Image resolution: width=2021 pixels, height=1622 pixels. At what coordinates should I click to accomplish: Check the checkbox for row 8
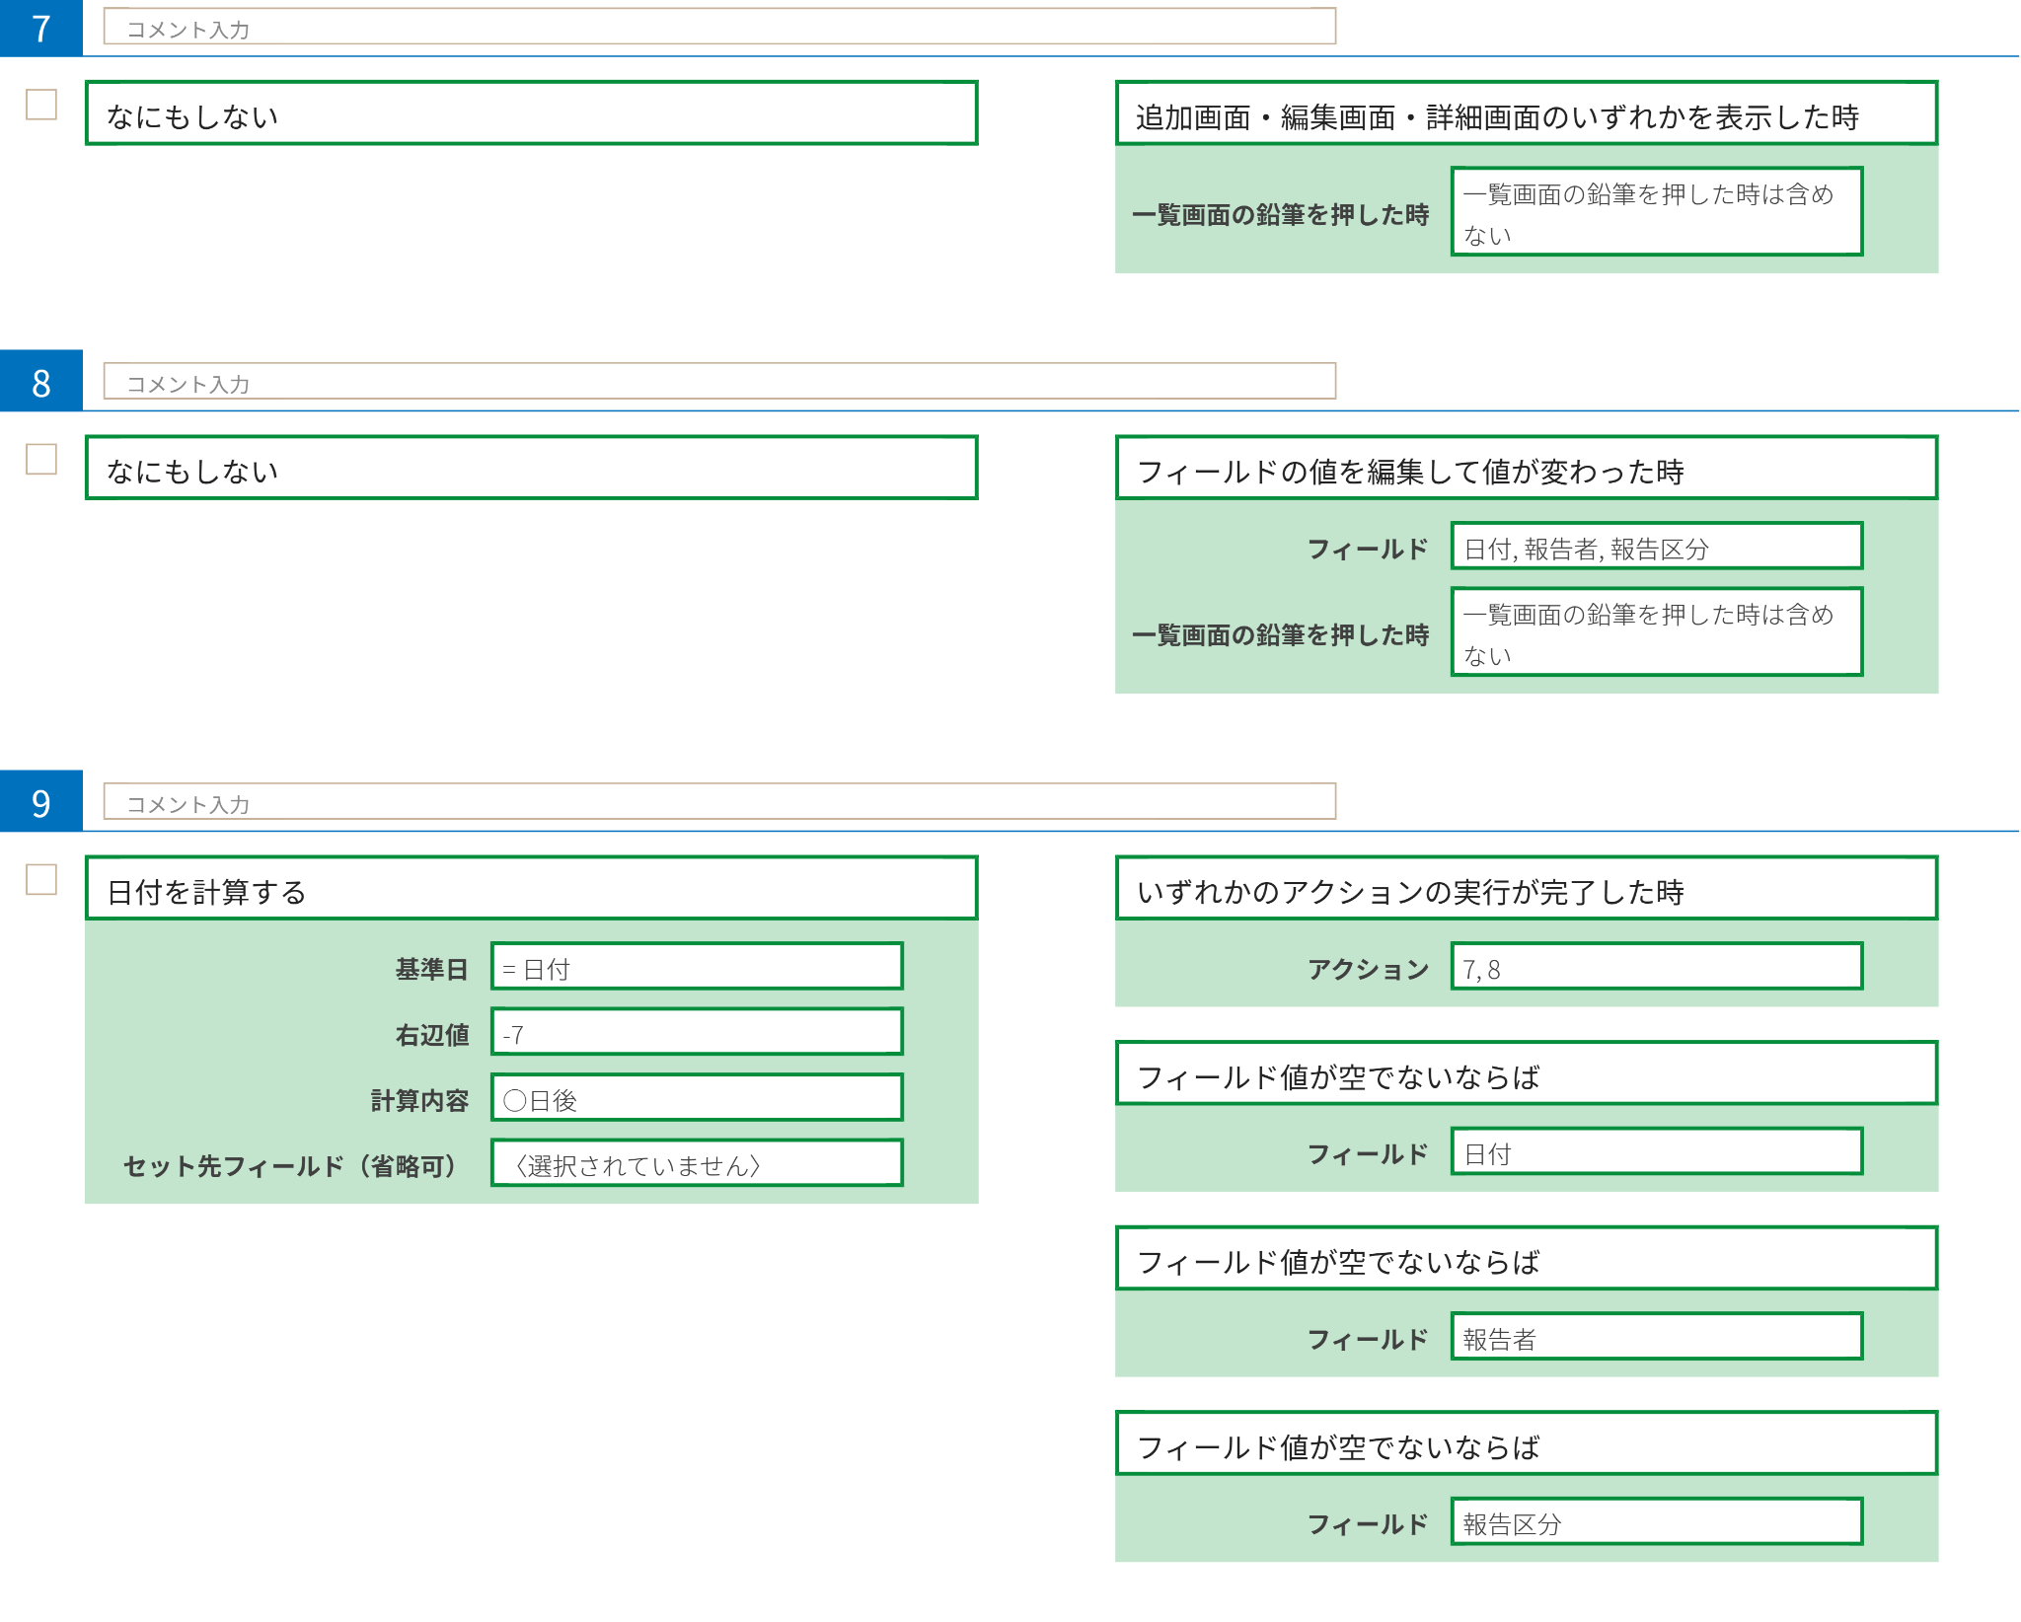(41, 460)
